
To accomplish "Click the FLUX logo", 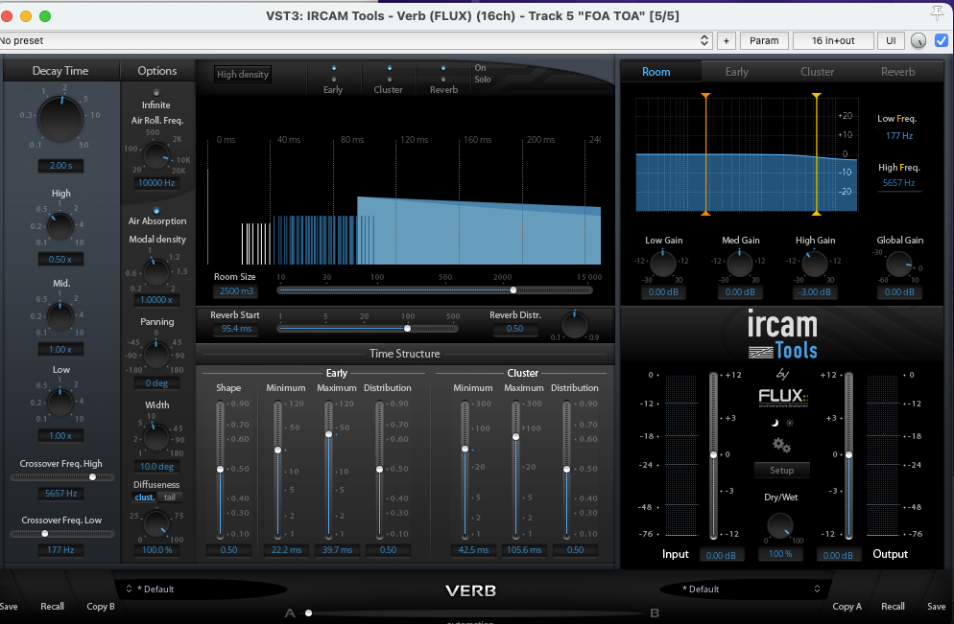I will tap(781, 397).
